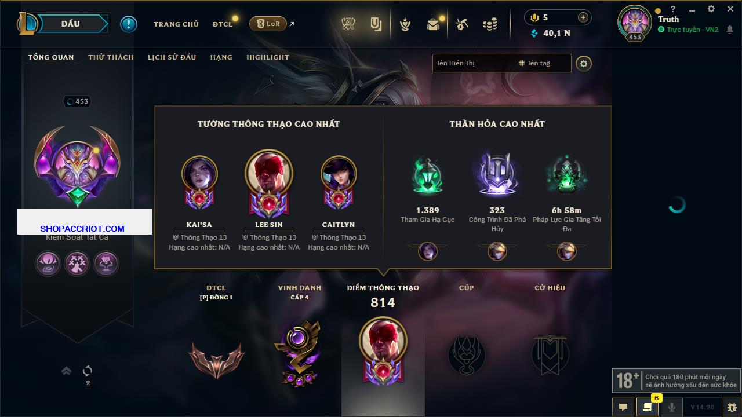Switch to the LỊCH SỬ ĐẤU tab

click(172, 57)
